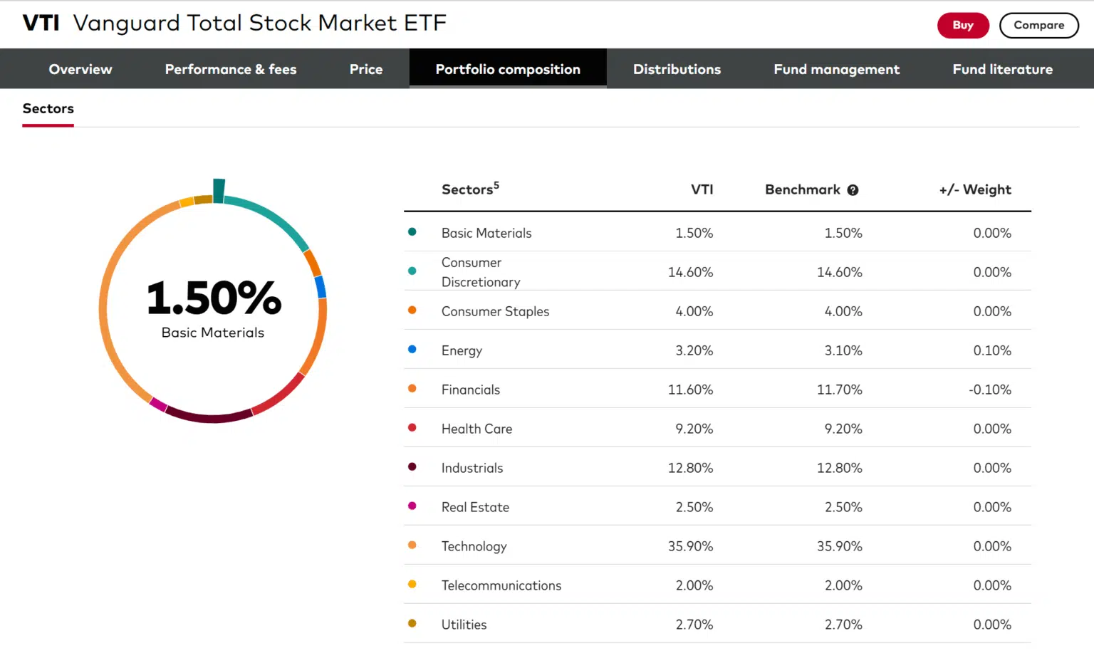The height and width of the screenshot is (658, 1094).
Task: Open the Overview tab
Action: tap(80, 69)
